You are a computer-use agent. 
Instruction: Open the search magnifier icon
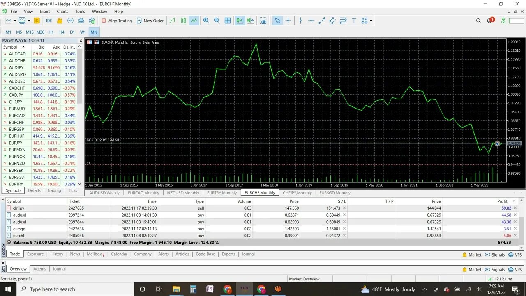pyautogui.click(x=478, y=21)
